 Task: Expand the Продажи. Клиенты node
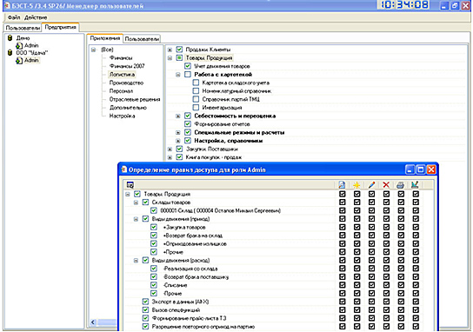click(x=170, y=50)
